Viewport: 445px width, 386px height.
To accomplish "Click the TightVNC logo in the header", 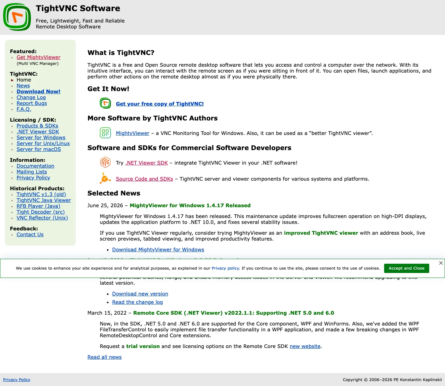I will (17, 17).
